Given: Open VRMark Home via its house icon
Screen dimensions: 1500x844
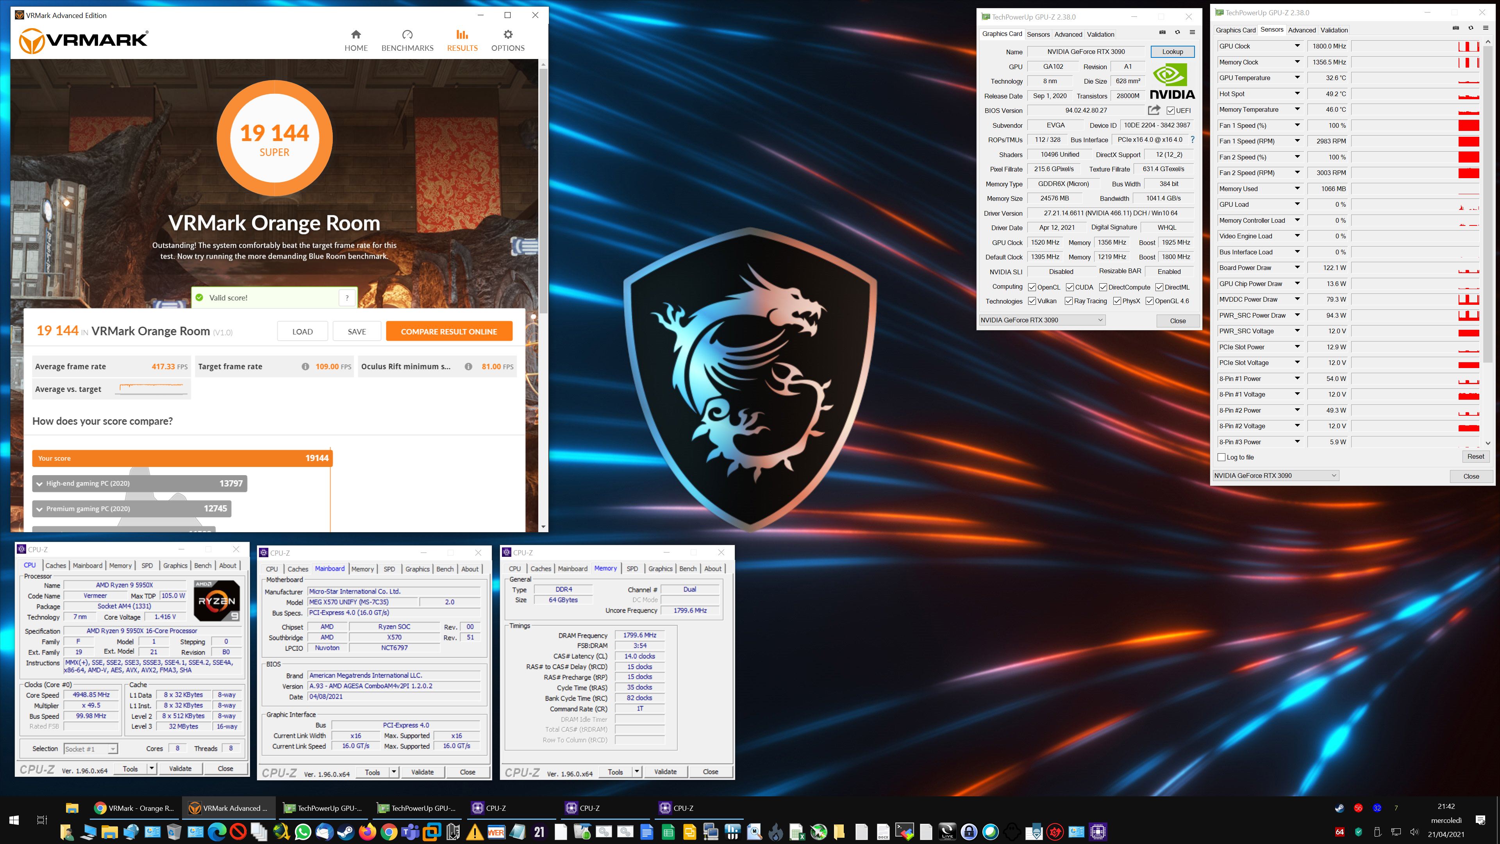Looking at the screenshot, I should 356,34.
